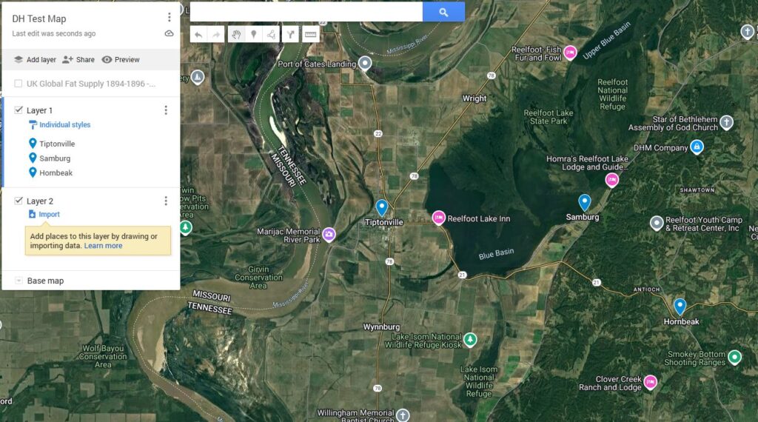Activate the Measure distances ruler tool
The image size is (758, 422).
click(x=311, y=34)
